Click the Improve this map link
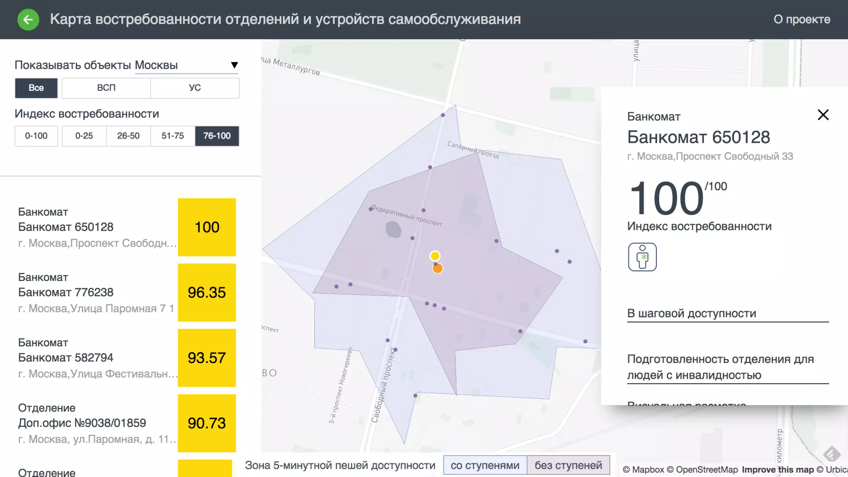This screenshot has height=477, width=848. 778,470
